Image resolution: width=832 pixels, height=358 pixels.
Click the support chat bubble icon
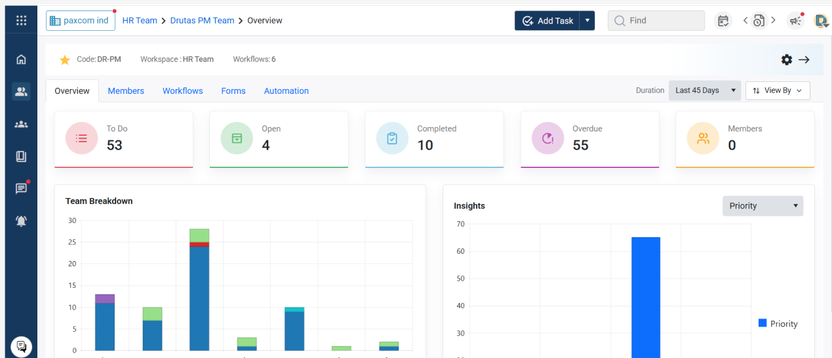[21, 346]
